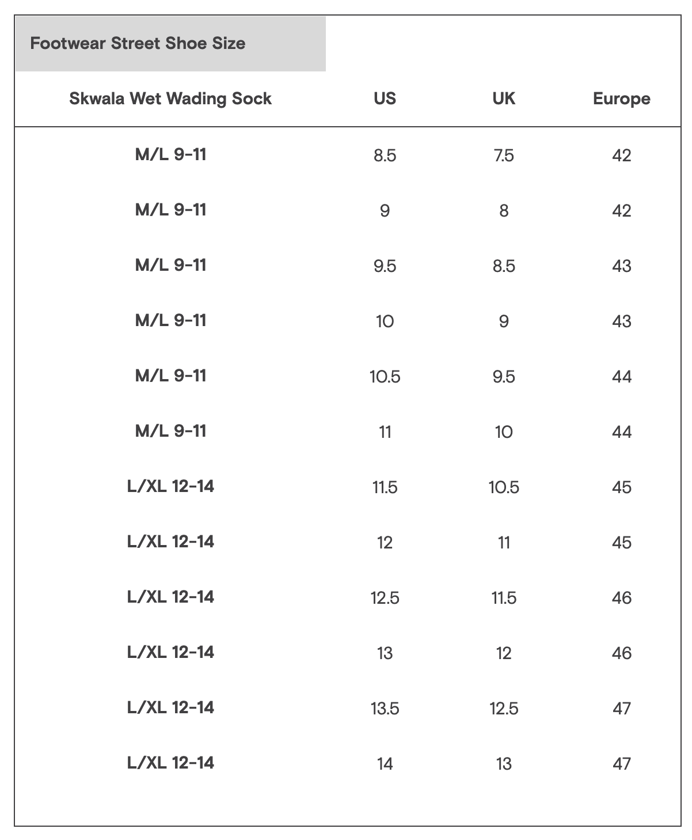Screen dimensions: 692x840
Task: Select the US 9.5 cell
Action: 385,266
